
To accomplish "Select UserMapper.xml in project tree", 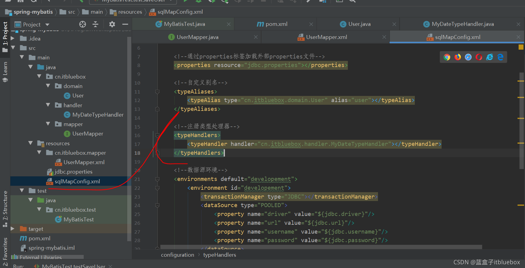I will pyautogui.click(x=80, y=162).
